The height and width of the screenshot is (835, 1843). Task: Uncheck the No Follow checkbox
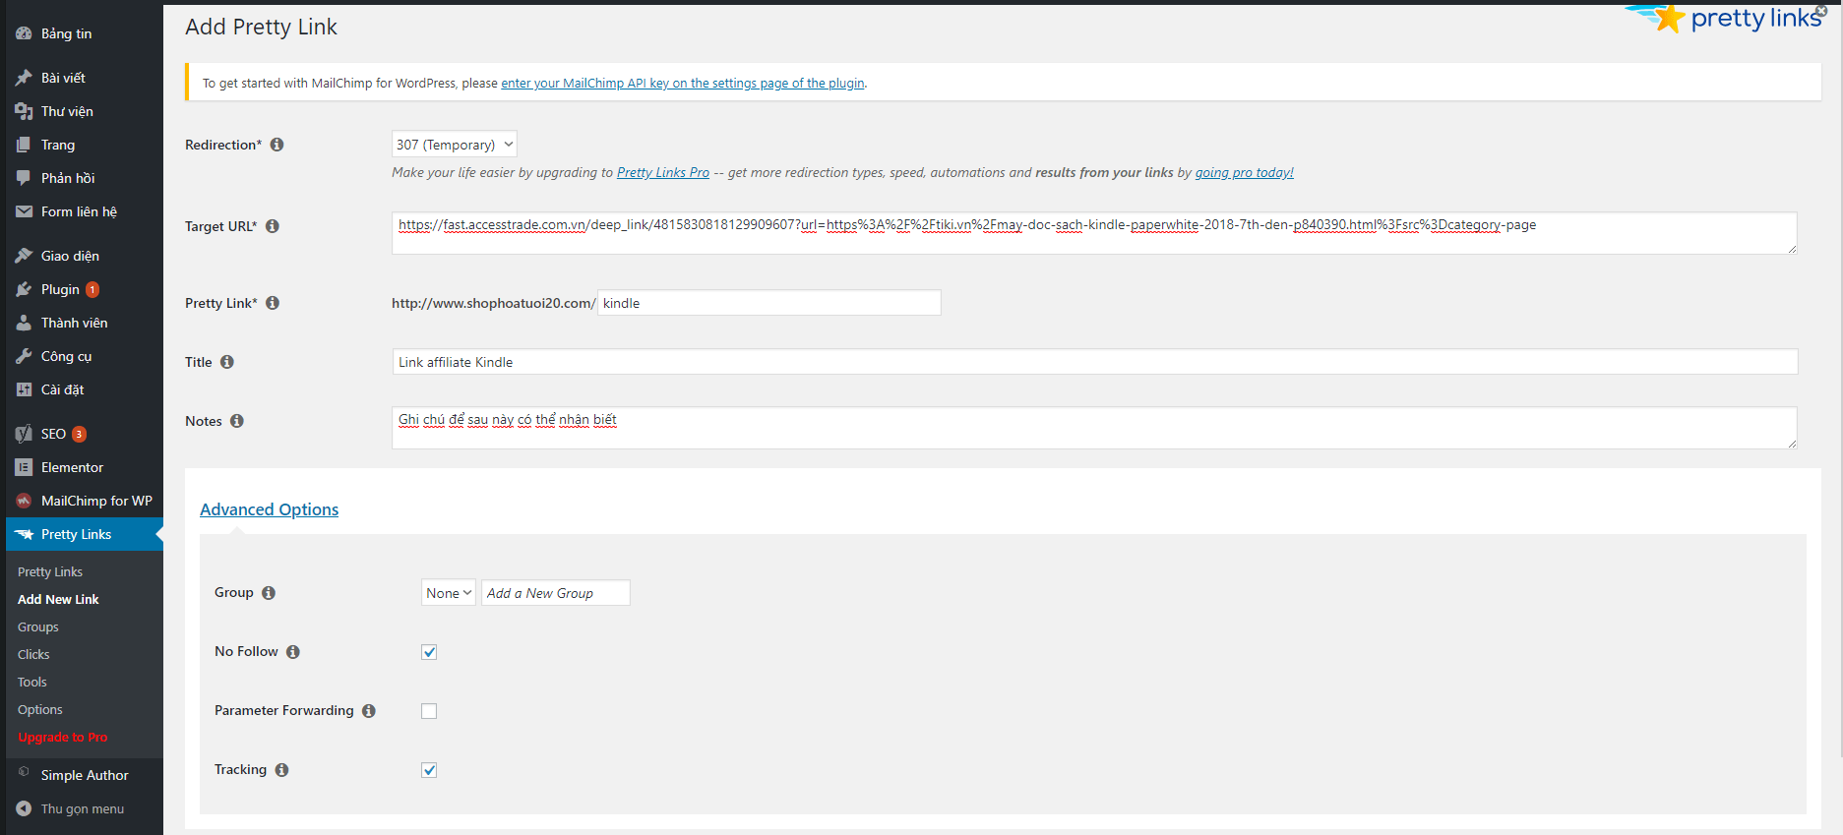[x=429, y=652]
